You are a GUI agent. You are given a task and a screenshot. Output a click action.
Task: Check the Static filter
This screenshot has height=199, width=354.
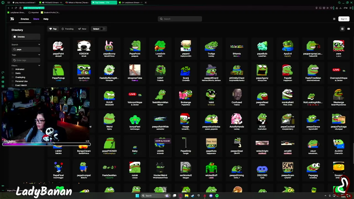click(x=13, y=73)
